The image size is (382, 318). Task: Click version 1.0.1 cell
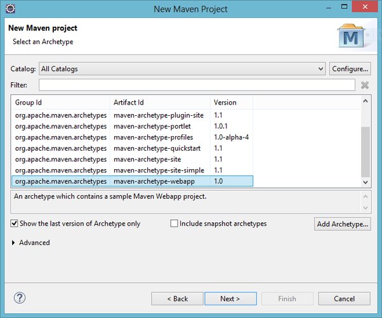(x=220, y=126)
